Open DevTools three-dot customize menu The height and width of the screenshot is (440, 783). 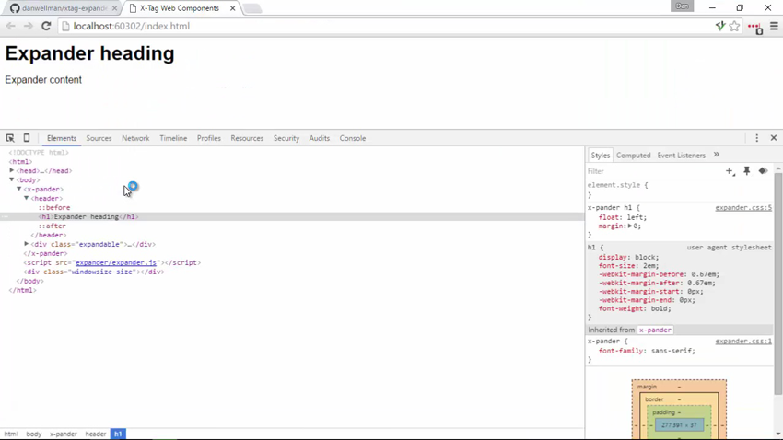[756, 138]
